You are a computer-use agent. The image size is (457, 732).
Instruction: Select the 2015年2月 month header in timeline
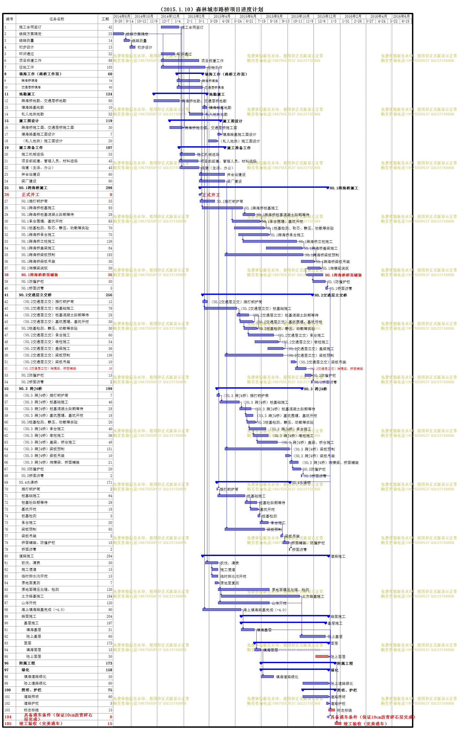click(x=196, y=16)
